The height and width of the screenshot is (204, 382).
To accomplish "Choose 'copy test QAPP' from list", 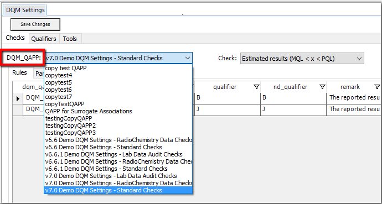I will [118, 68].
